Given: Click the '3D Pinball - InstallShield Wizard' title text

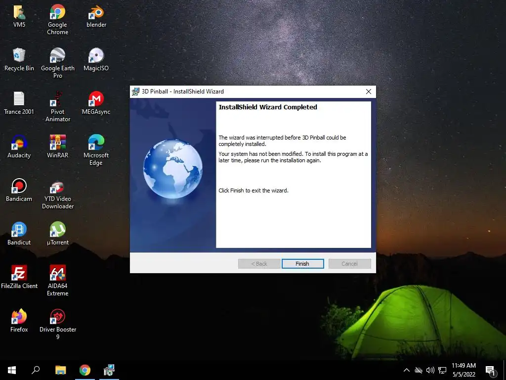Looking at the screenshot, I should coord(183,92).
